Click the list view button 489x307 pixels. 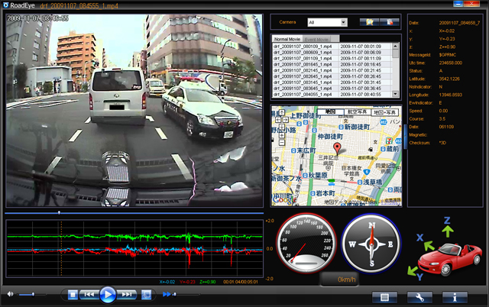(384, 297)
